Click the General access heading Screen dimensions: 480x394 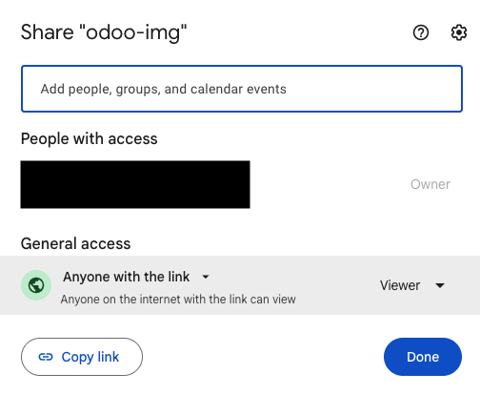click(75, 243)
